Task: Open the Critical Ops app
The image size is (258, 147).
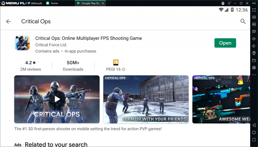Action: [225, 43]
